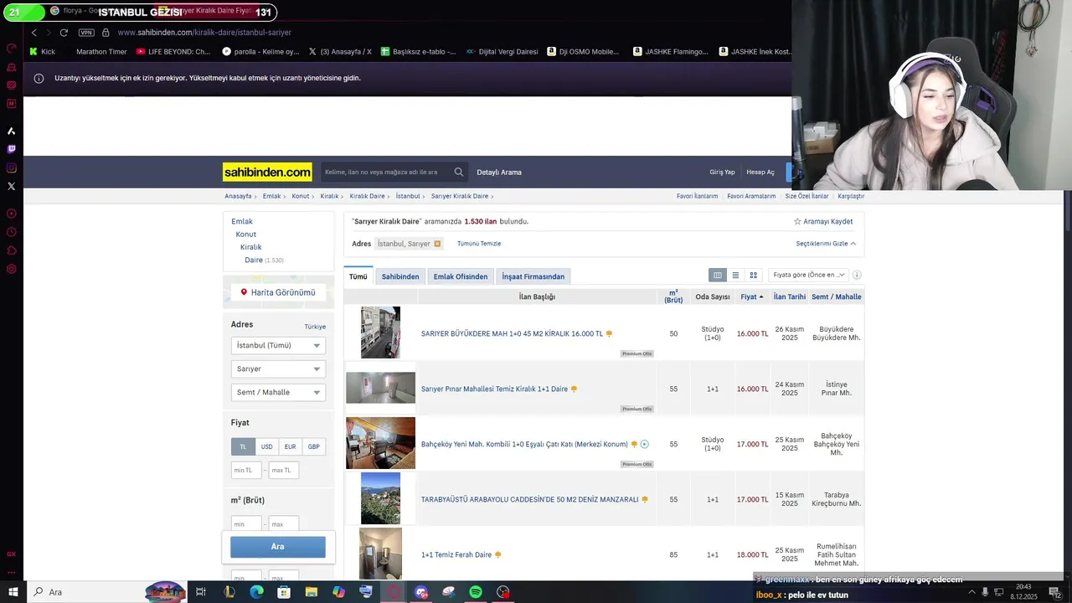Open the Semt / Mahalle dropdown
Viewport: 1072px width, 603px height.
[278, 392]
